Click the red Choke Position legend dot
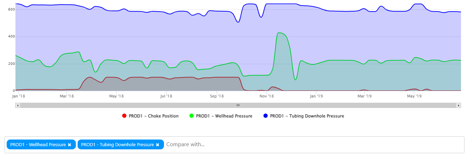The image size is (468, 156). [124, 116]
